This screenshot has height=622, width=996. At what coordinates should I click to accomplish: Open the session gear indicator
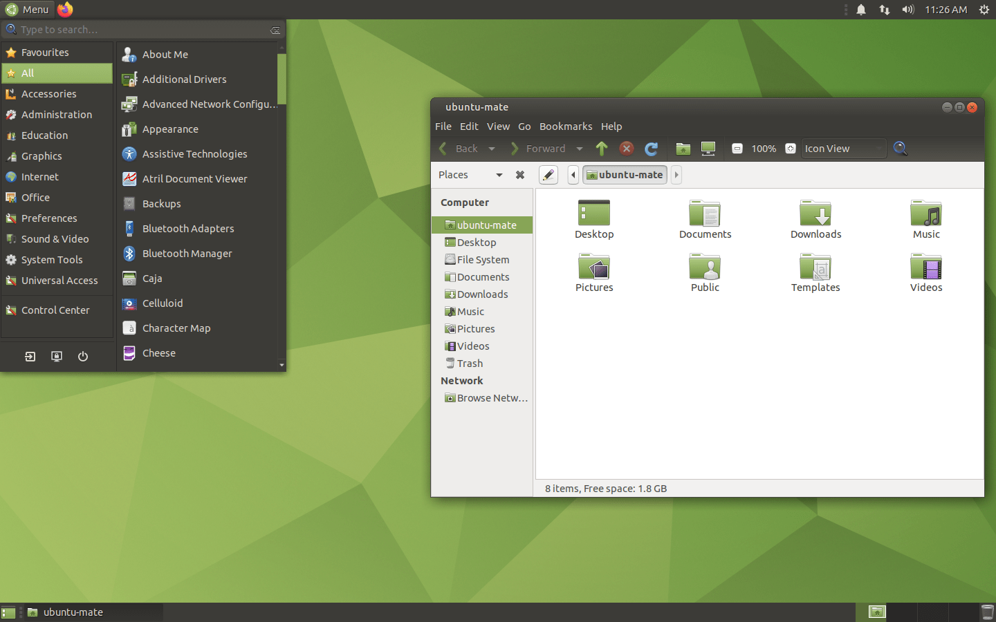pyautogui.click(x=984, y=10)
